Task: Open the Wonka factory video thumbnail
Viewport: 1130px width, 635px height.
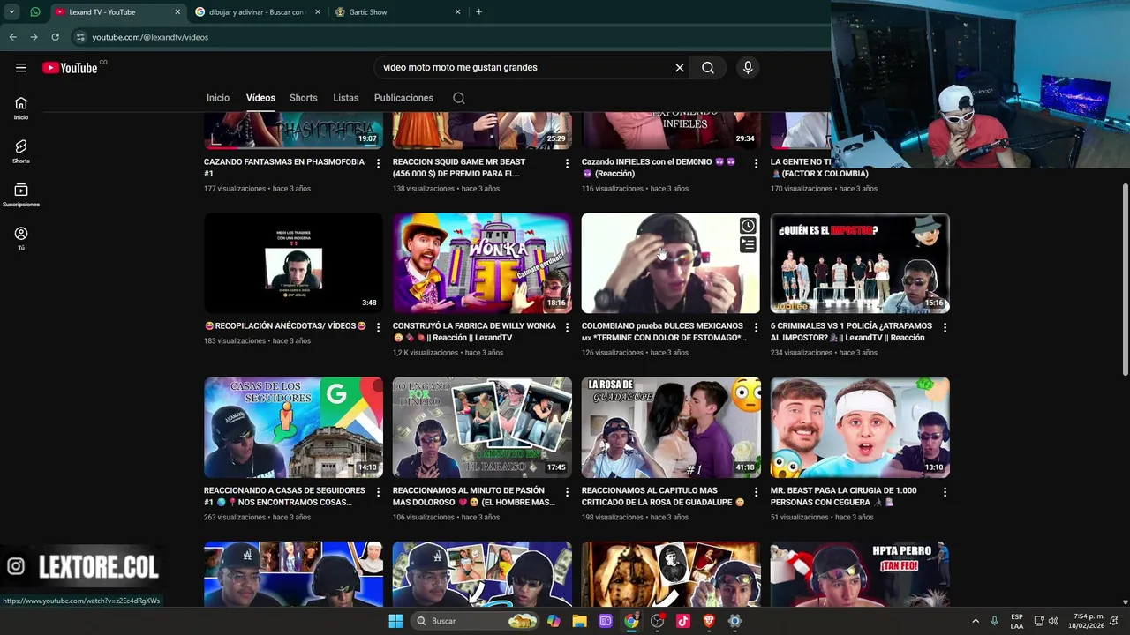Action: click(x=482, y=263)
